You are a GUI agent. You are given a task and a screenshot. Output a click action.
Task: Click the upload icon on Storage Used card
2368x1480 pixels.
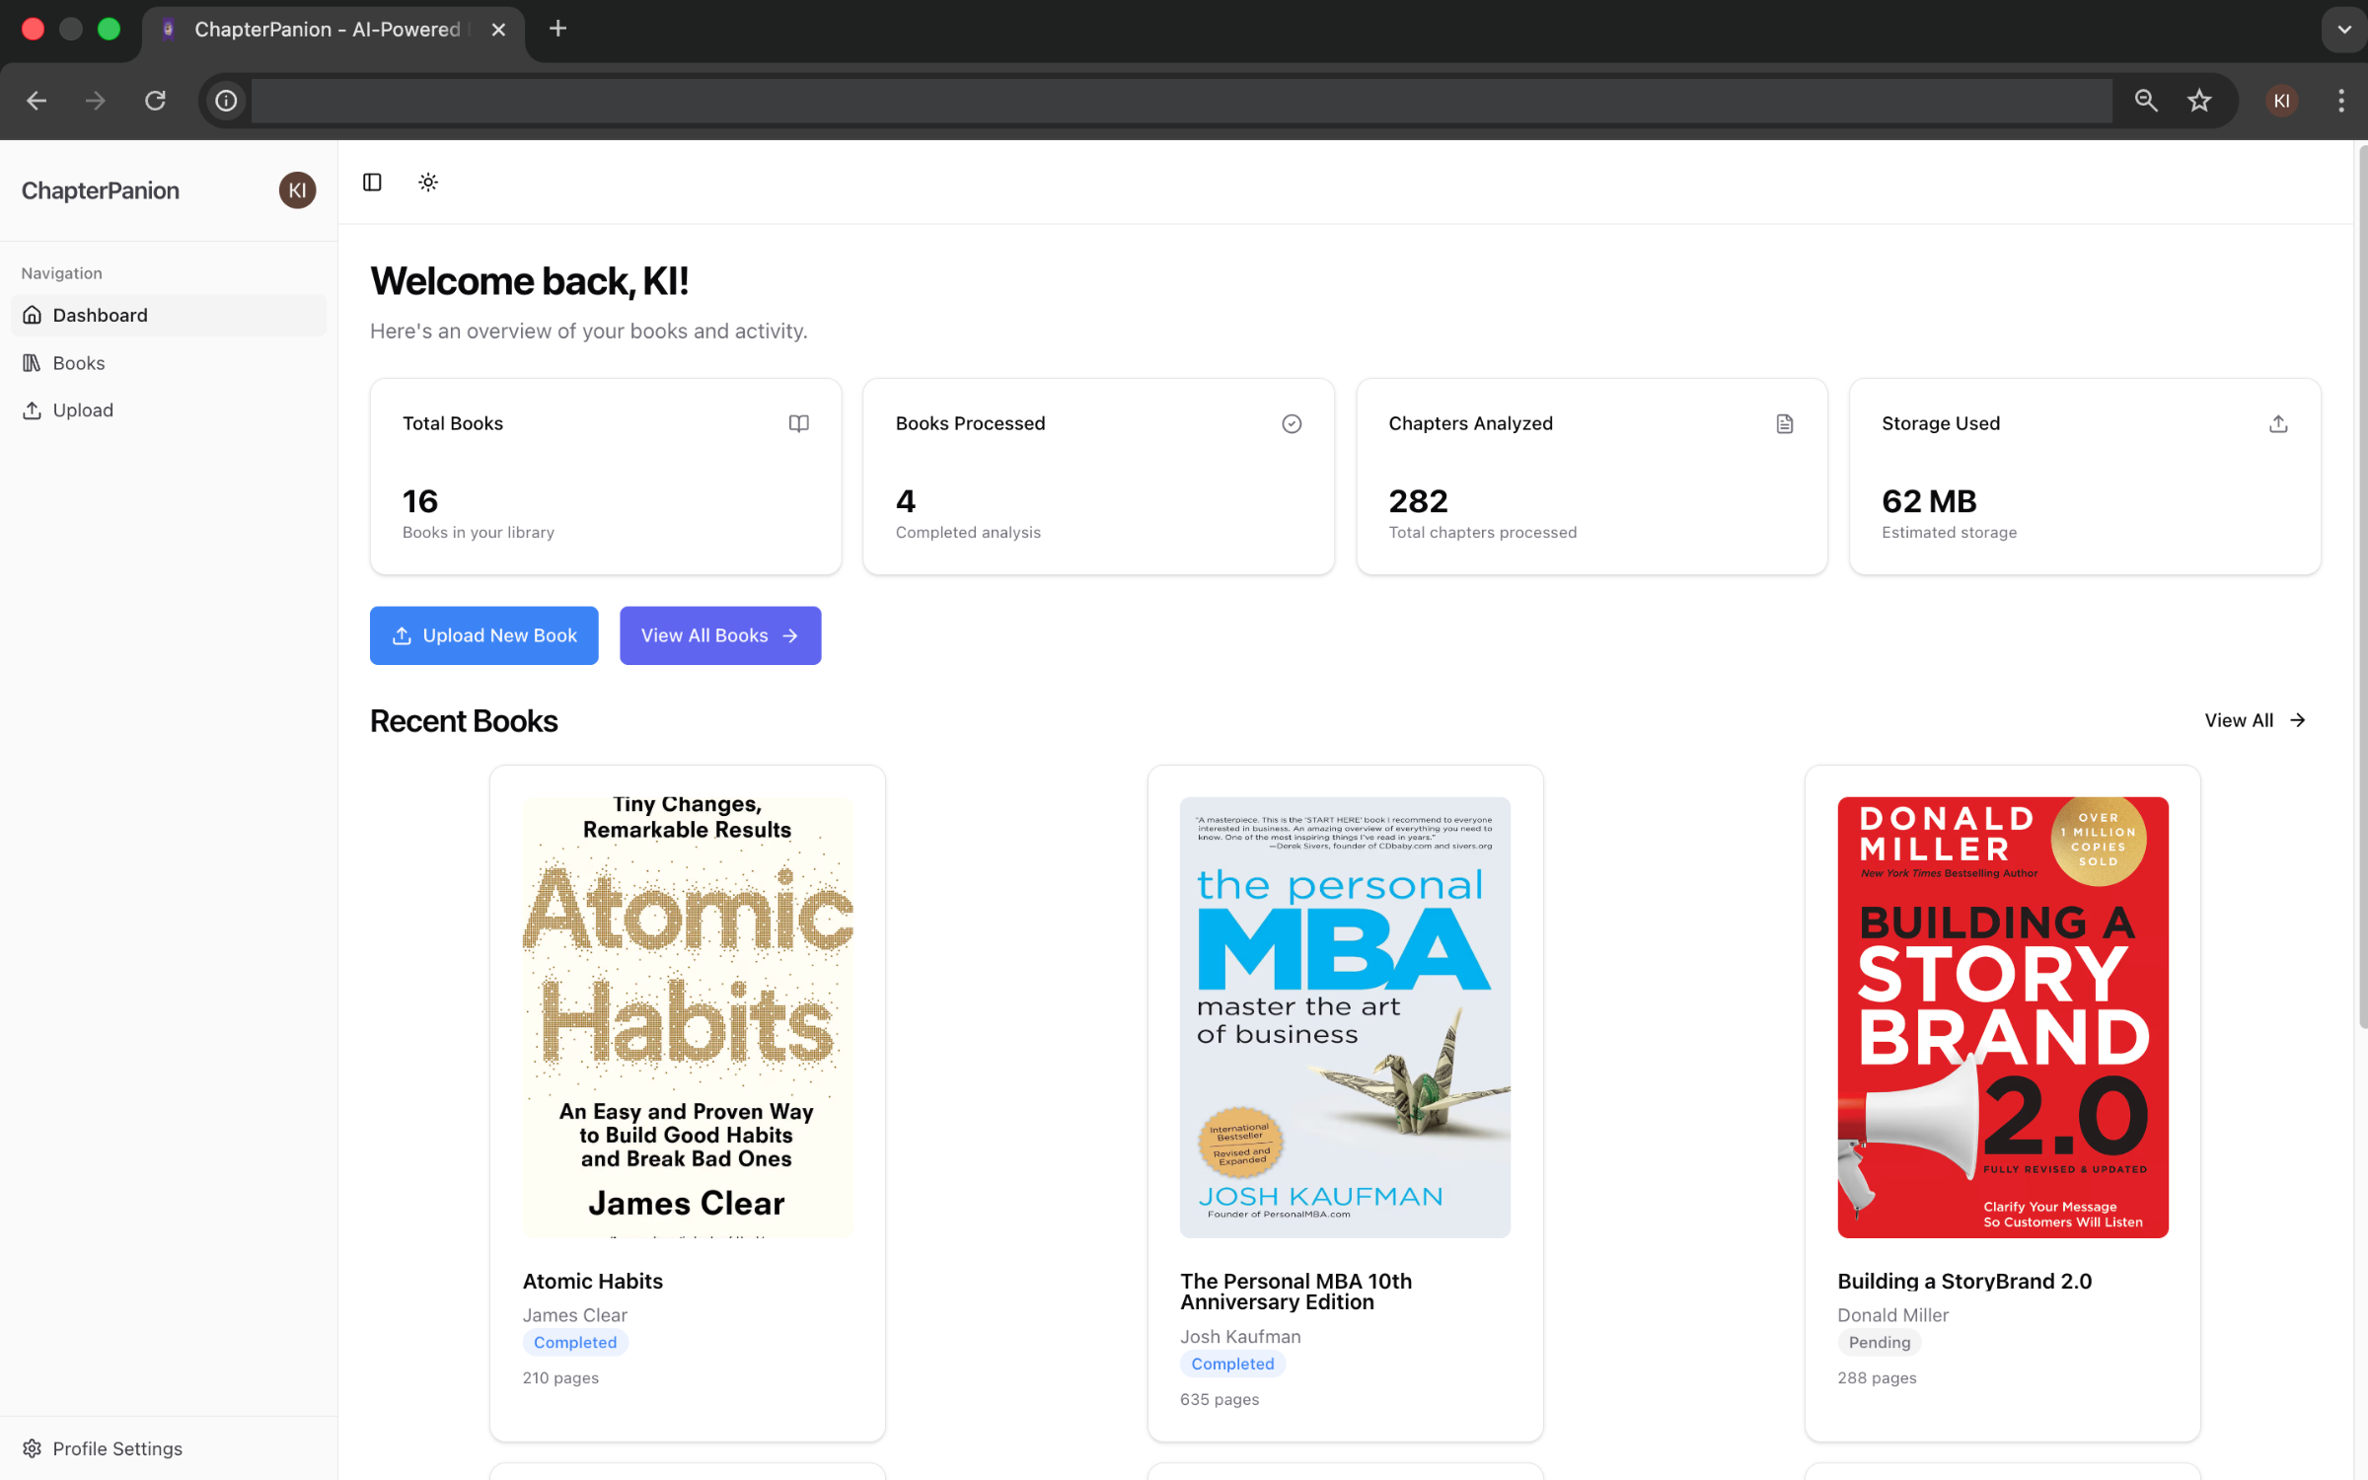(x=2277, y=423)
